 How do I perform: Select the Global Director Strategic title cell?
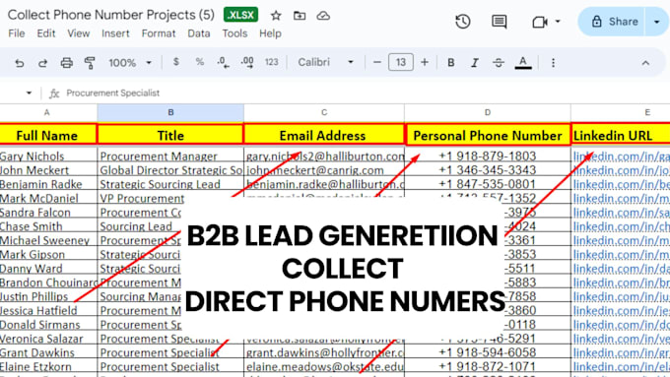click(170, 170)
